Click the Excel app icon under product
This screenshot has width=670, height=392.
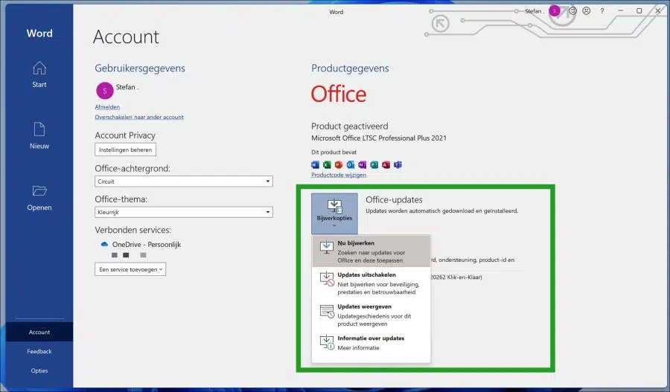(327, 165)
